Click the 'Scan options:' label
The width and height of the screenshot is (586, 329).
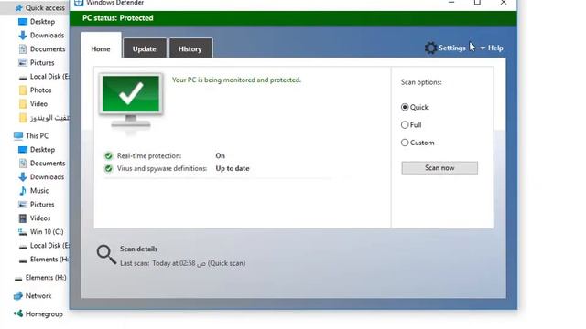421,82
